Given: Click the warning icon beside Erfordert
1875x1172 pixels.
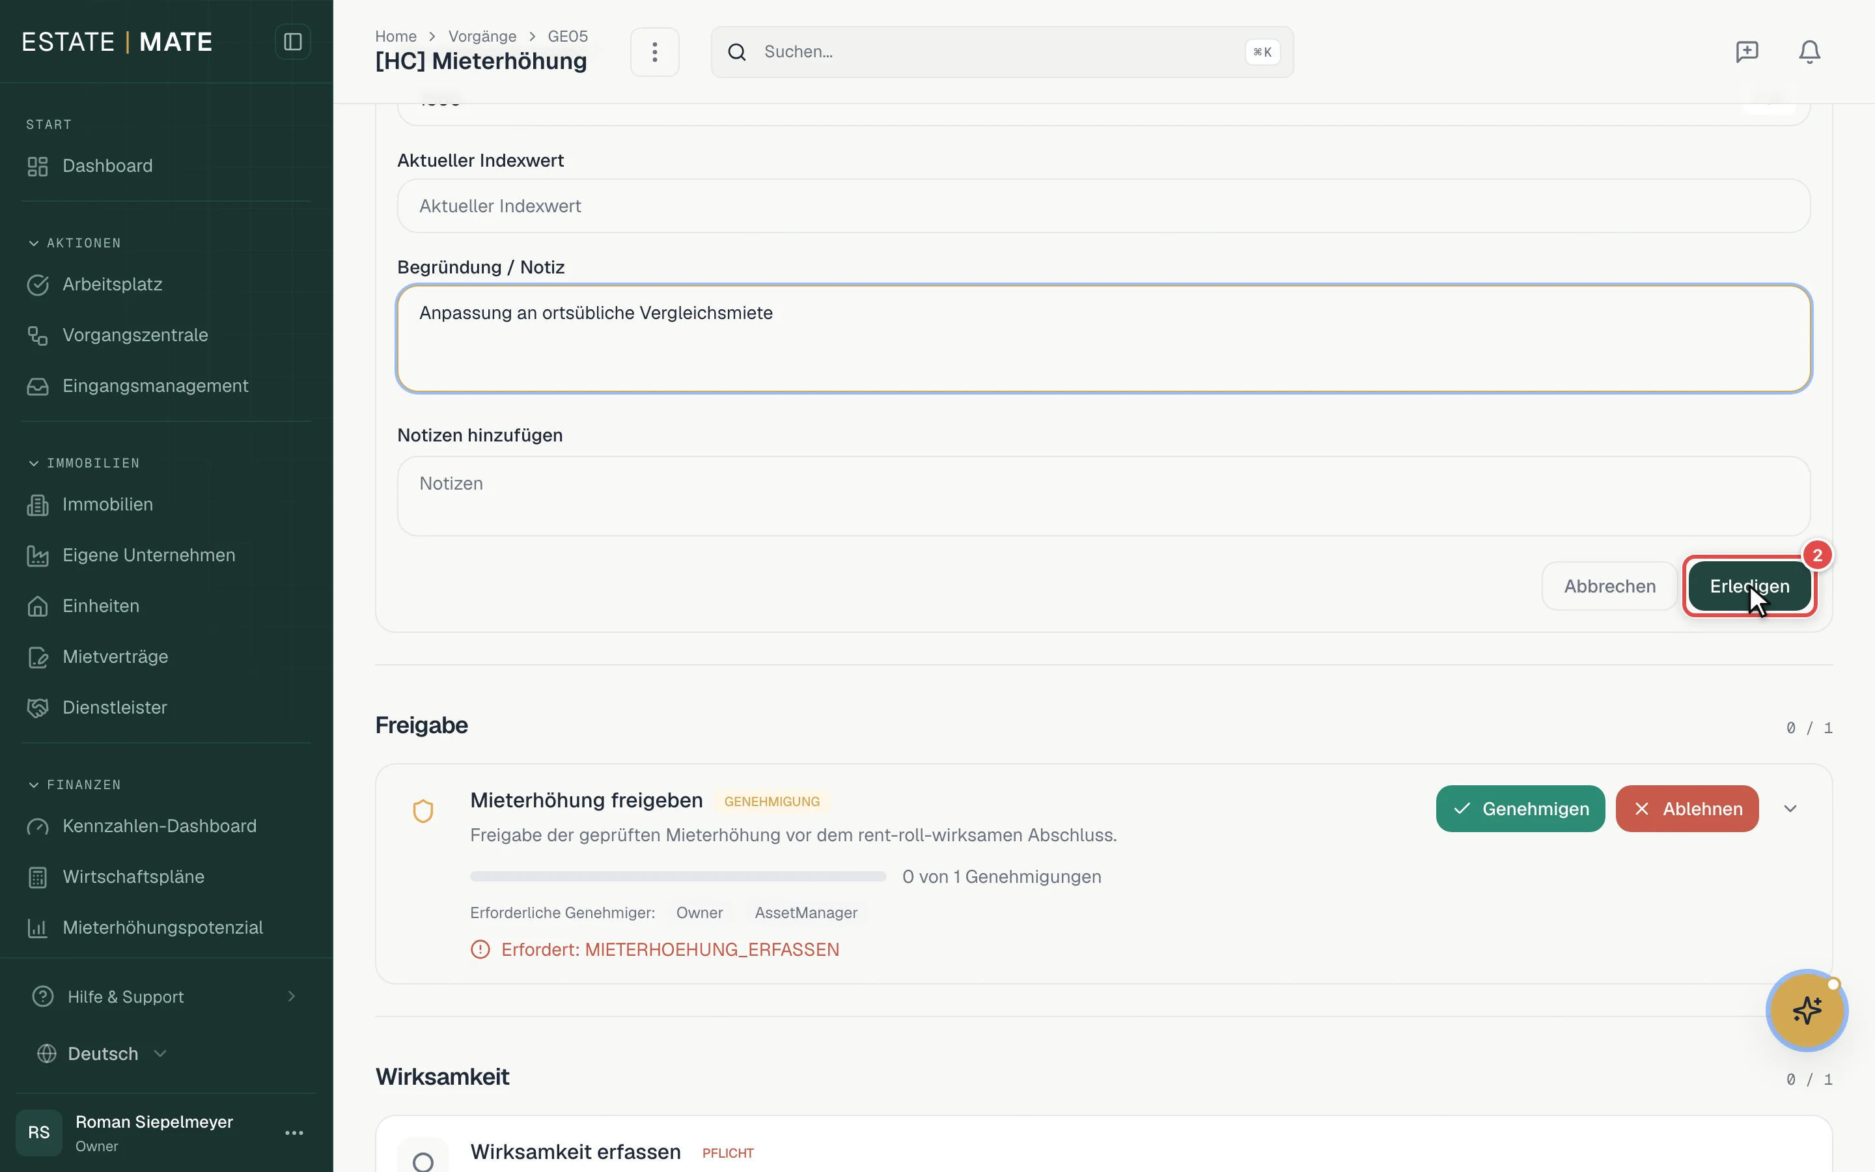Looking at the screenshot, I should pyautogui.click(x=480, y=949).
